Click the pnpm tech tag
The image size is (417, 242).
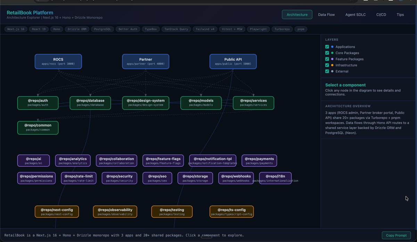click(x=301, y=29)
